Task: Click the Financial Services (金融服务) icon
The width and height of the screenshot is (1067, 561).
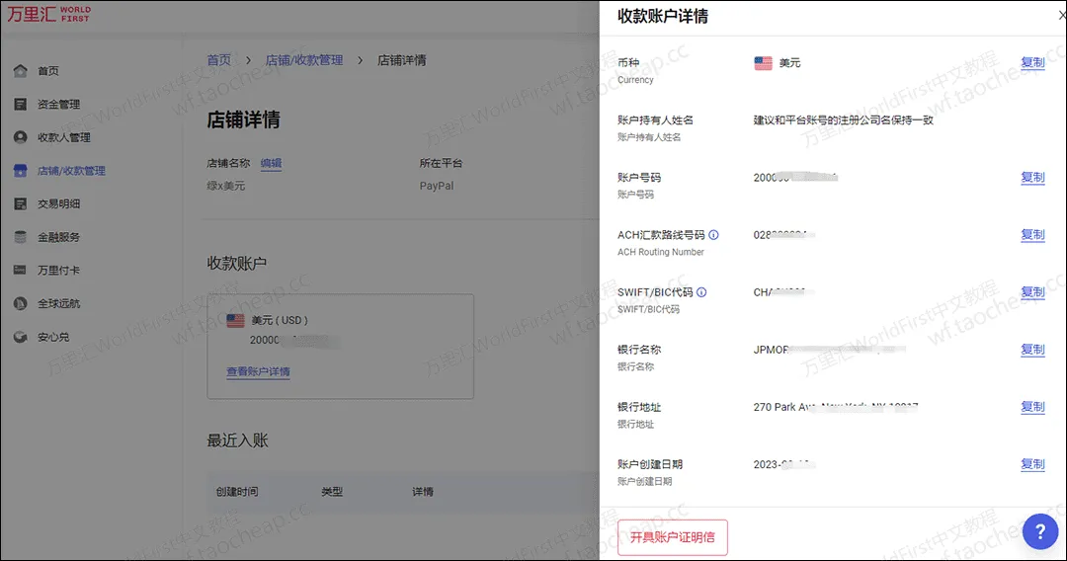Action: pos(20,237)
